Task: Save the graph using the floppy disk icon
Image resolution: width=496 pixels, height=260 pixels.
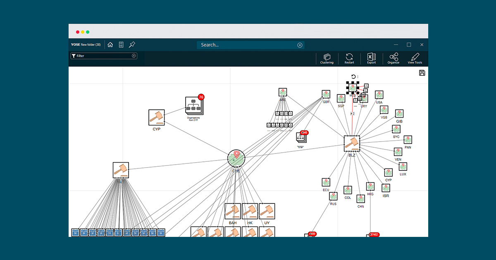Action: (422, 73)
